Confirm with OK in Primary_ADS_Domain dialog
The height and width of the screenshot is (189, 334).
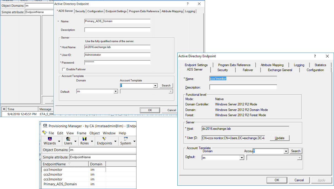coord(150,110)
